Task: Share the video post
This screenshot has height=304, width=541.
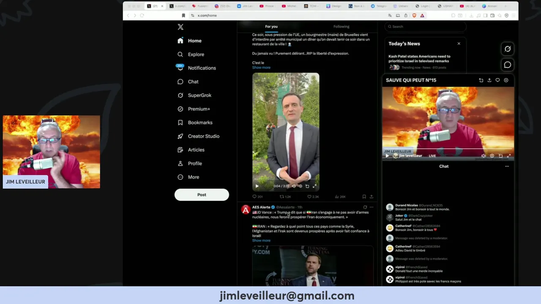Action: pos(372,197)
